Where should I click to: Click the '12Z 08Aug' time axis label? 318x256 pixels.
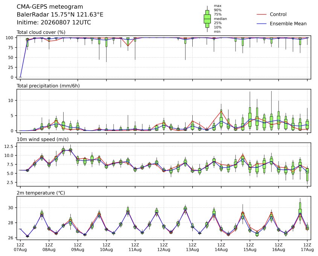click(49, 247)
